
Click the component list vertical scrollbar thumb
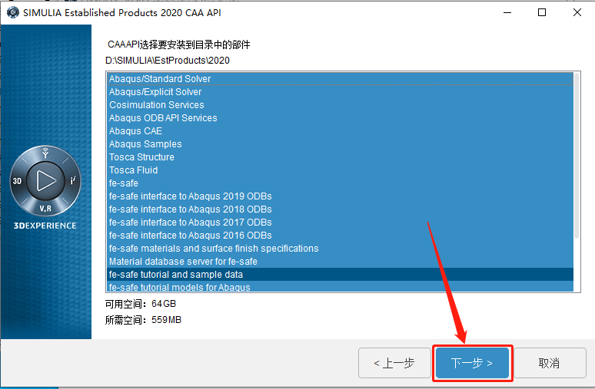(577, 155)
